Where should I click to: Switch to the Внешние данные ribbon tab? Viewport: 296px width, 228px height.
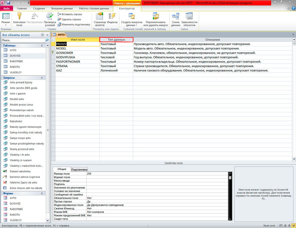coord(62,9)
